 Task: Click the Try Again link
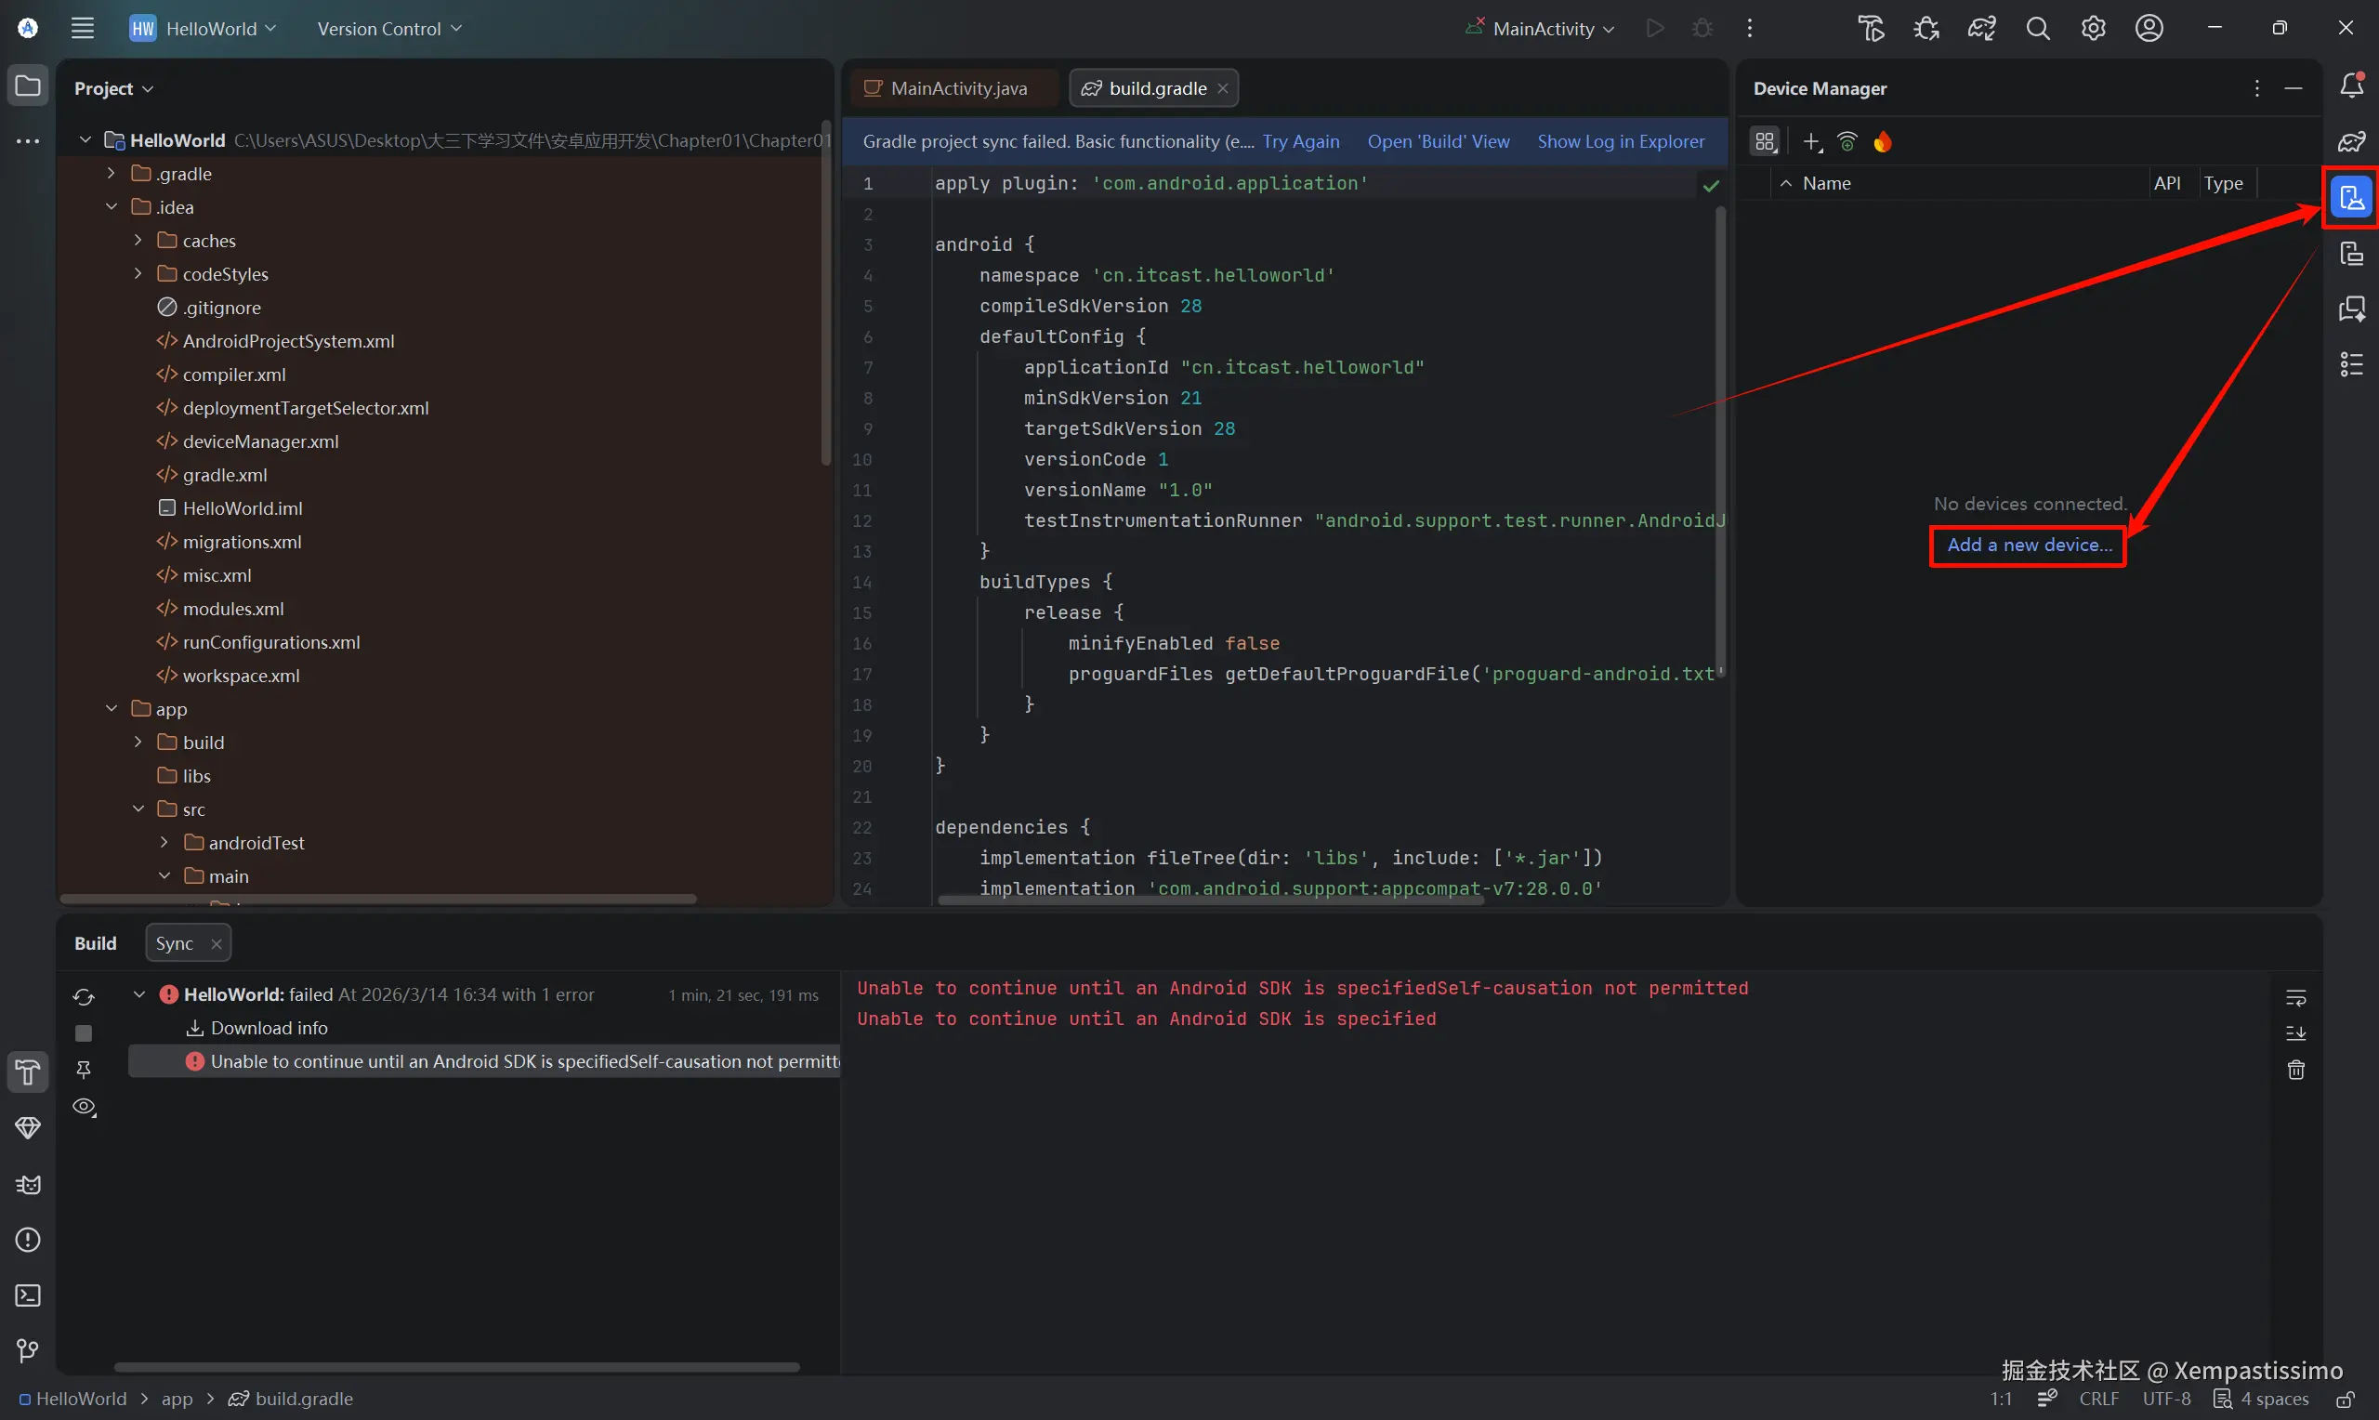coord(1300,141)
